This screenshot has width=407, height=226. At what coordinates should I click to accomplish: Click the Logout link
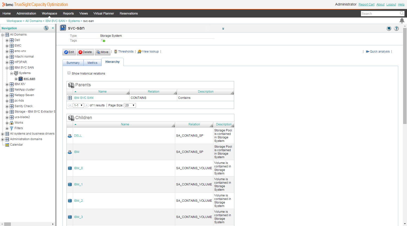click(x=391, y=5)
